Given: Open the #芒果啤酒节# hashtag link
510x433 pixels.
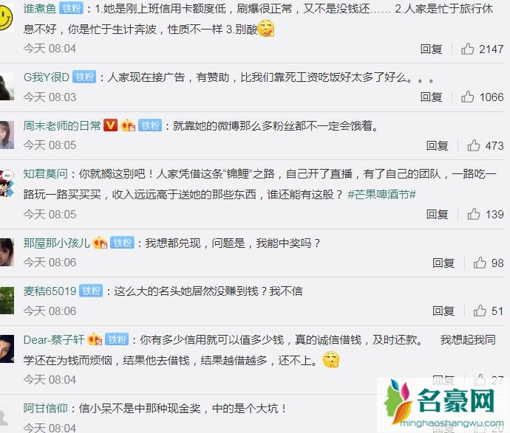Looking at the screenshot, I should [x=381, y=194].
